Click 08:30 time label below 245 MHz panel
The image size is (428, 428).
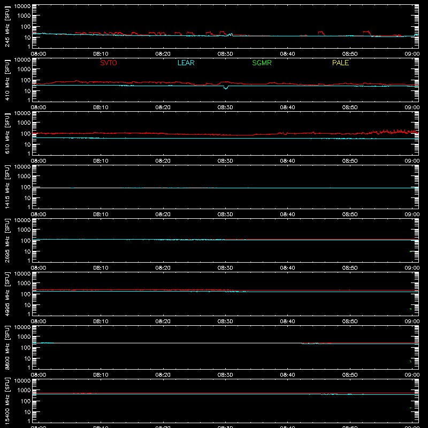coord(225,54)
